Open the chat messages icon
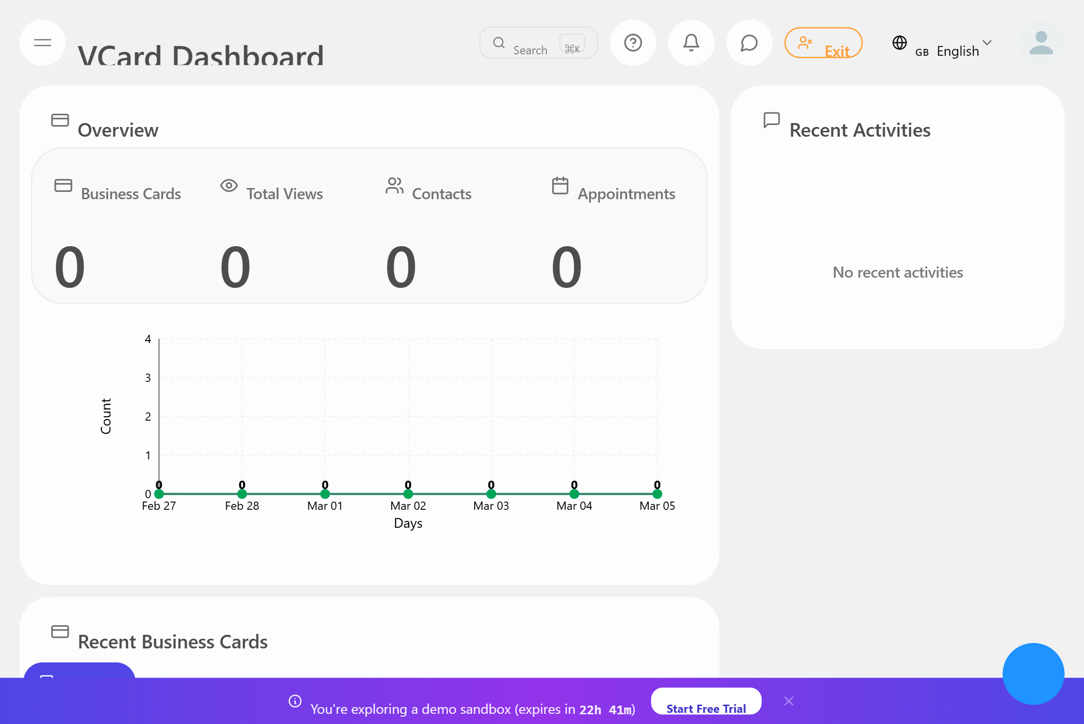This screenshot has height=724, width=1084. pyautogui.click(x=749, y=43)
